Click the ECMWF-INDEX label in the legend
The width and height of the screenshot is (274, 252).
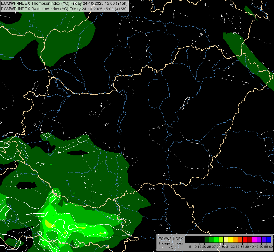[x=170, y=239]
